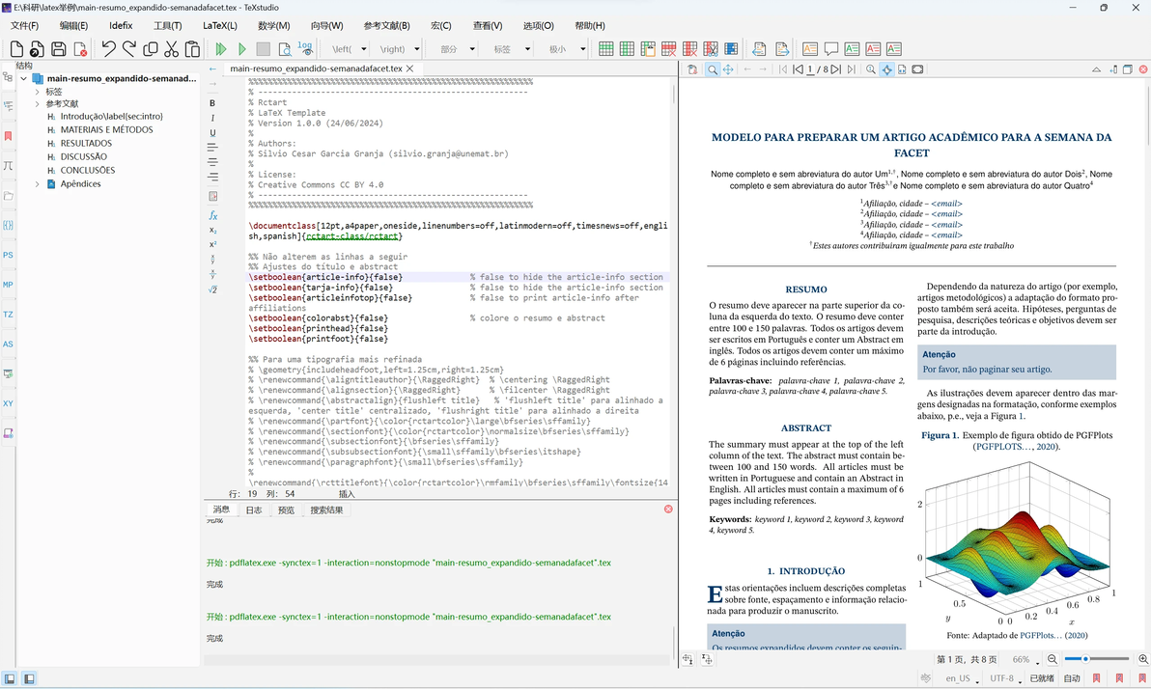Select RESULTADOS in the structure tree
1151x689 pixels.
point(86,144)
